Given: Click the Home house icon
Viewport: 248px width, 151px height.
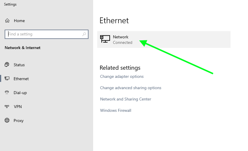Looking at the screenshot, I should click(x=7, y=21).
